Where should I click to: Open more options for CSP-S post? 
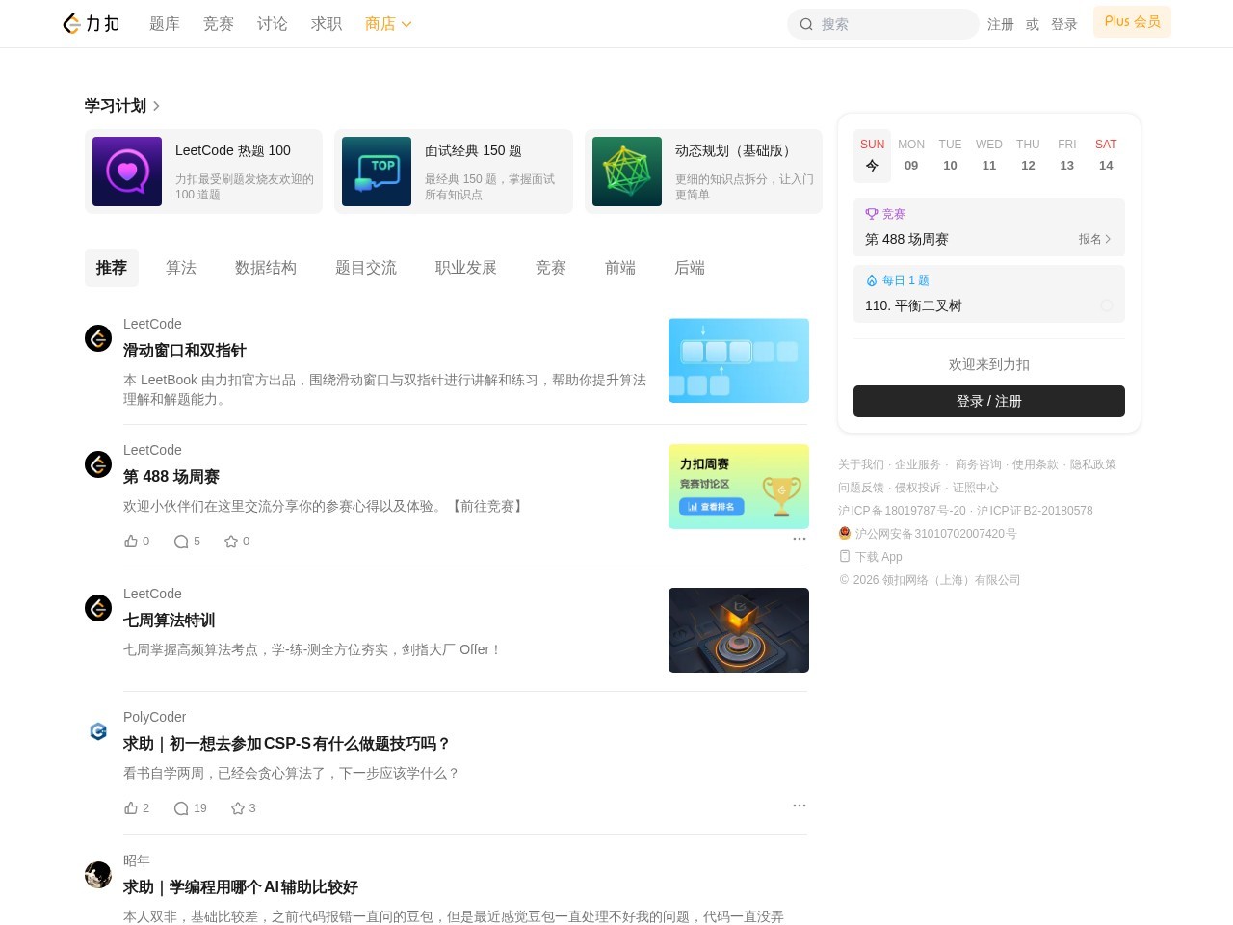tap(799, 806)
